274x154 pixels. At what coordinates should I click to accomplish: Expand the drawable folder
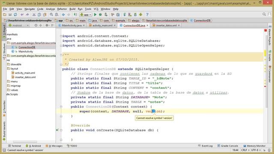[x=14, y=64]
